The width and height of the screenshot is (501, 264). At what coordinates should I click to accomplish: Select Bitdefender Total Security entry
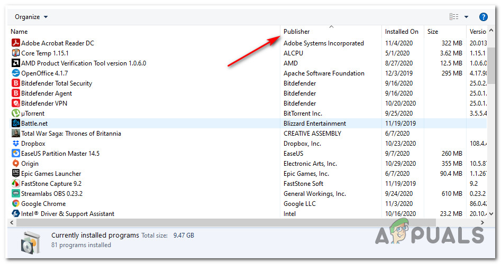coord(57,83)
